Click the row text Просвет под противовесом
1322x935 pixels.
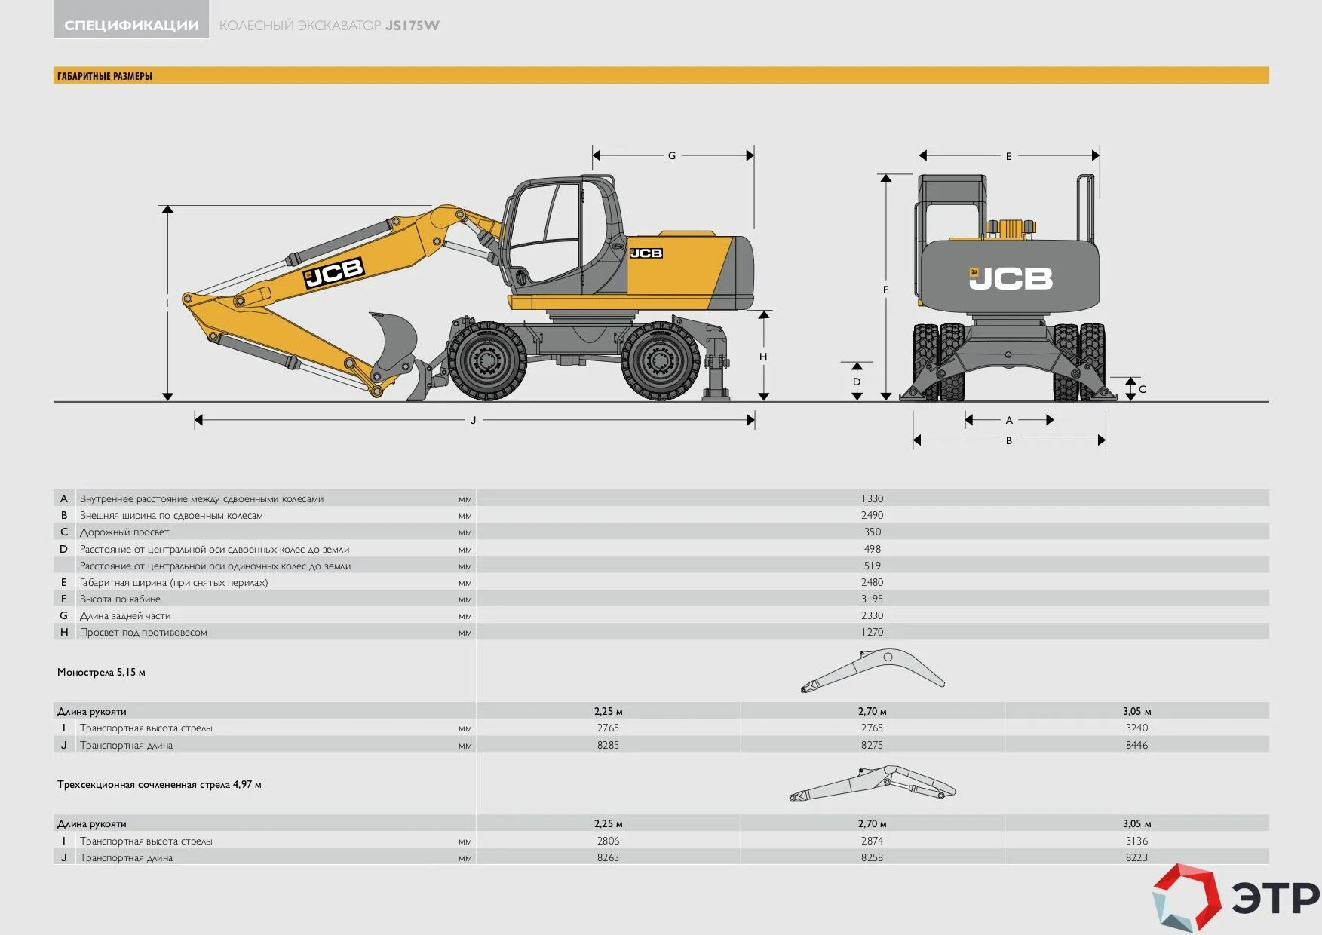click(143, 632)
